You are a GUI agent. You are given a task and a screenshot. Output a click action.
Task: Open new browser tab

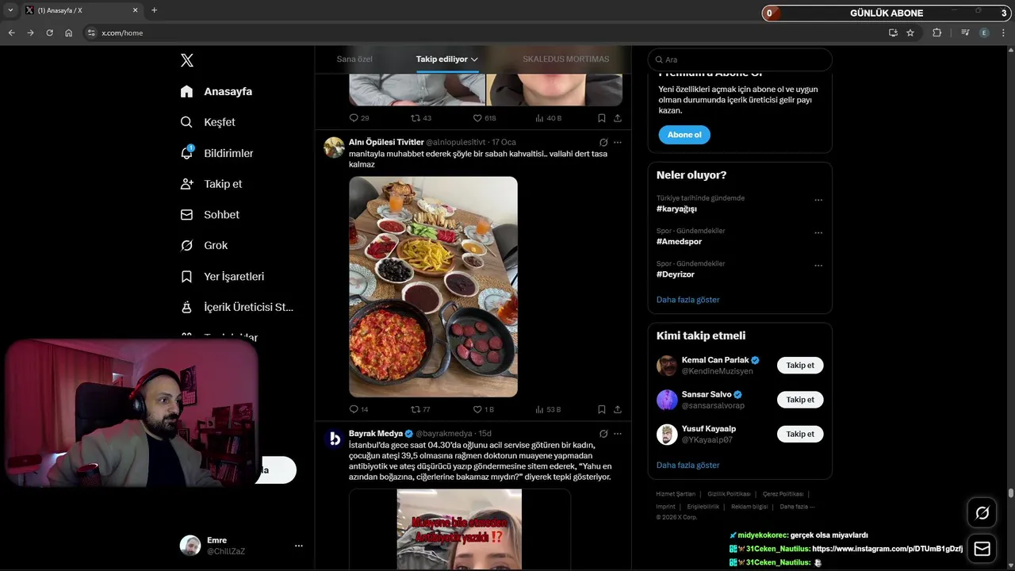[154, 10]
